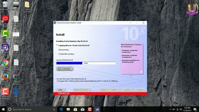This screenshot has height=112, width=199.
Task: Click the 'Setup pending...' status text
Action: (x=64, y=50)
